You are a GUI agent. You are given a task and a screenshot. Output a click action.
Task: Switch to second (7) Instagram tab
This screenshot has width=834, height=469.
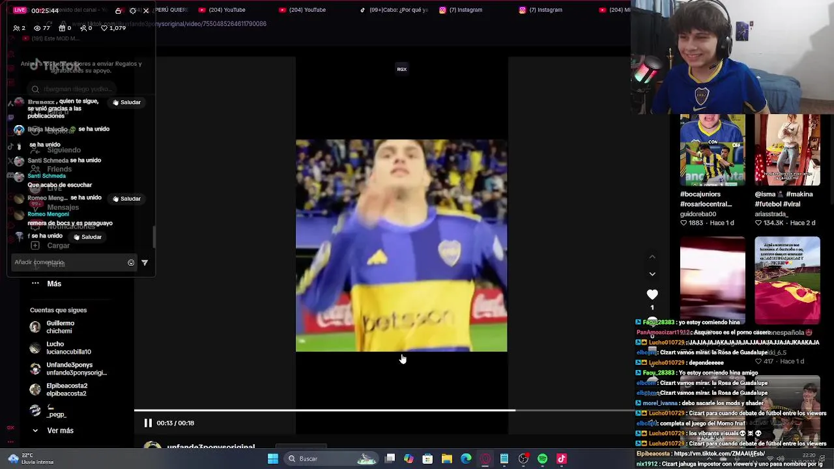pyautogui.click(x=540, y=10)
